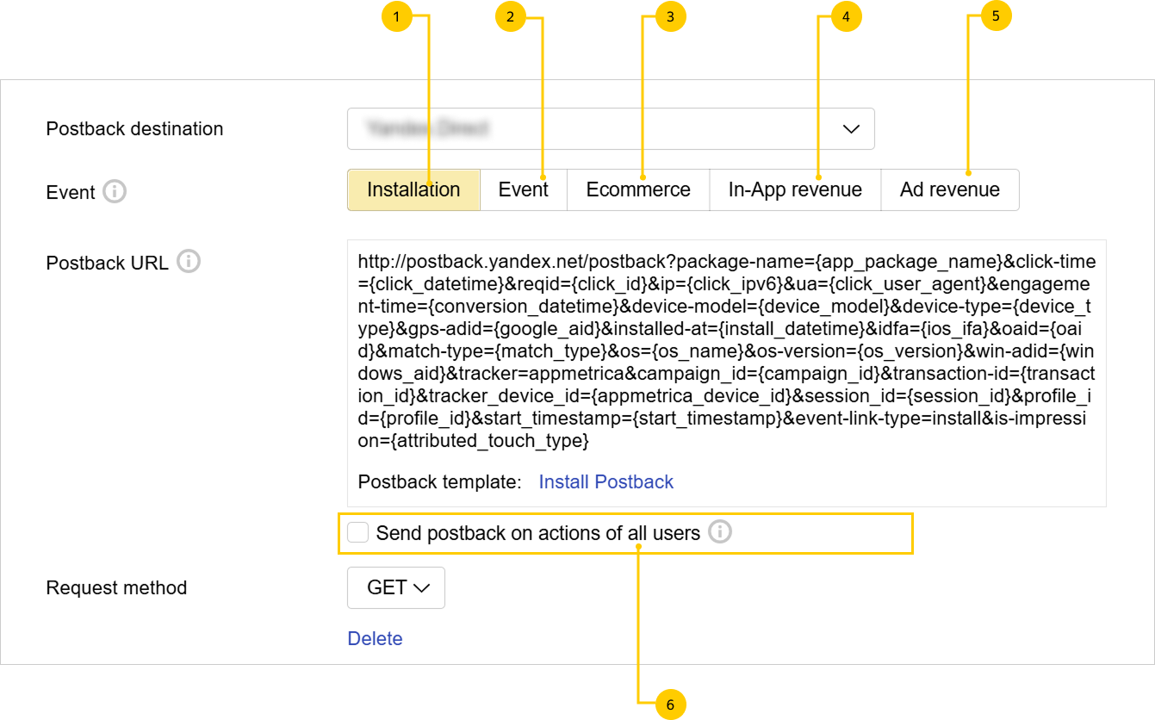Screen dimensions: 1155x720
Task: Click the info icon next to Event label
Action: 115,191
